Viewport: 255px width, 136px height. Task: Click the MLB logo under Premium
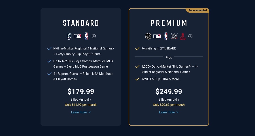157,36
